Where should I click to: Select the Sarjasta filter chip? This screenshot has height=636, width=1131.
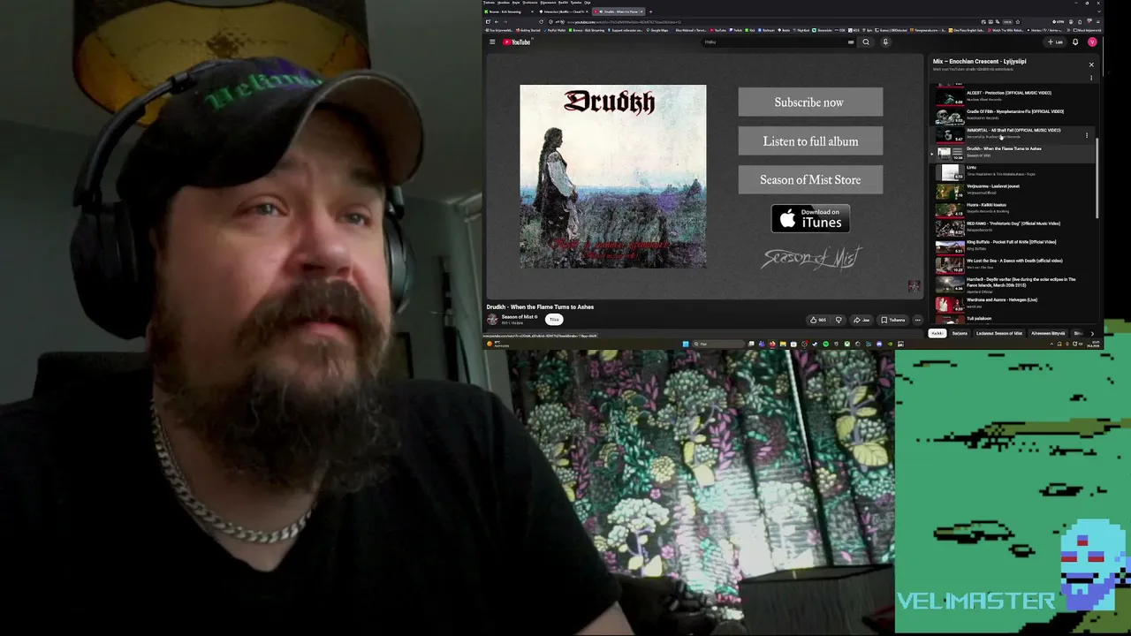(x=960, y=333)
